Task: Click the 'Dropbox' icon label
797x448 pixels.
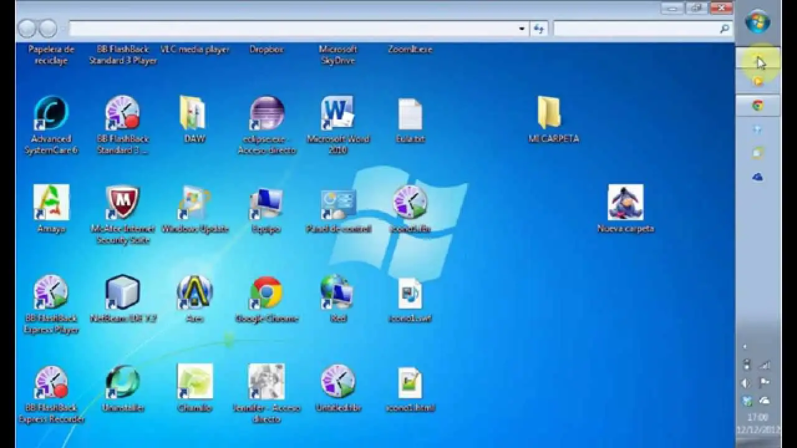Action: 266,49
